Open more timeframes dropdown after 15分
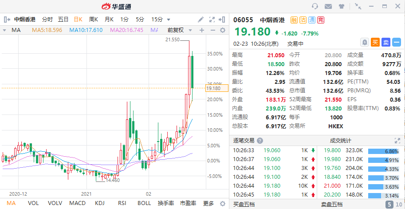Screen dimensions: 405x209 coord(169,20)
